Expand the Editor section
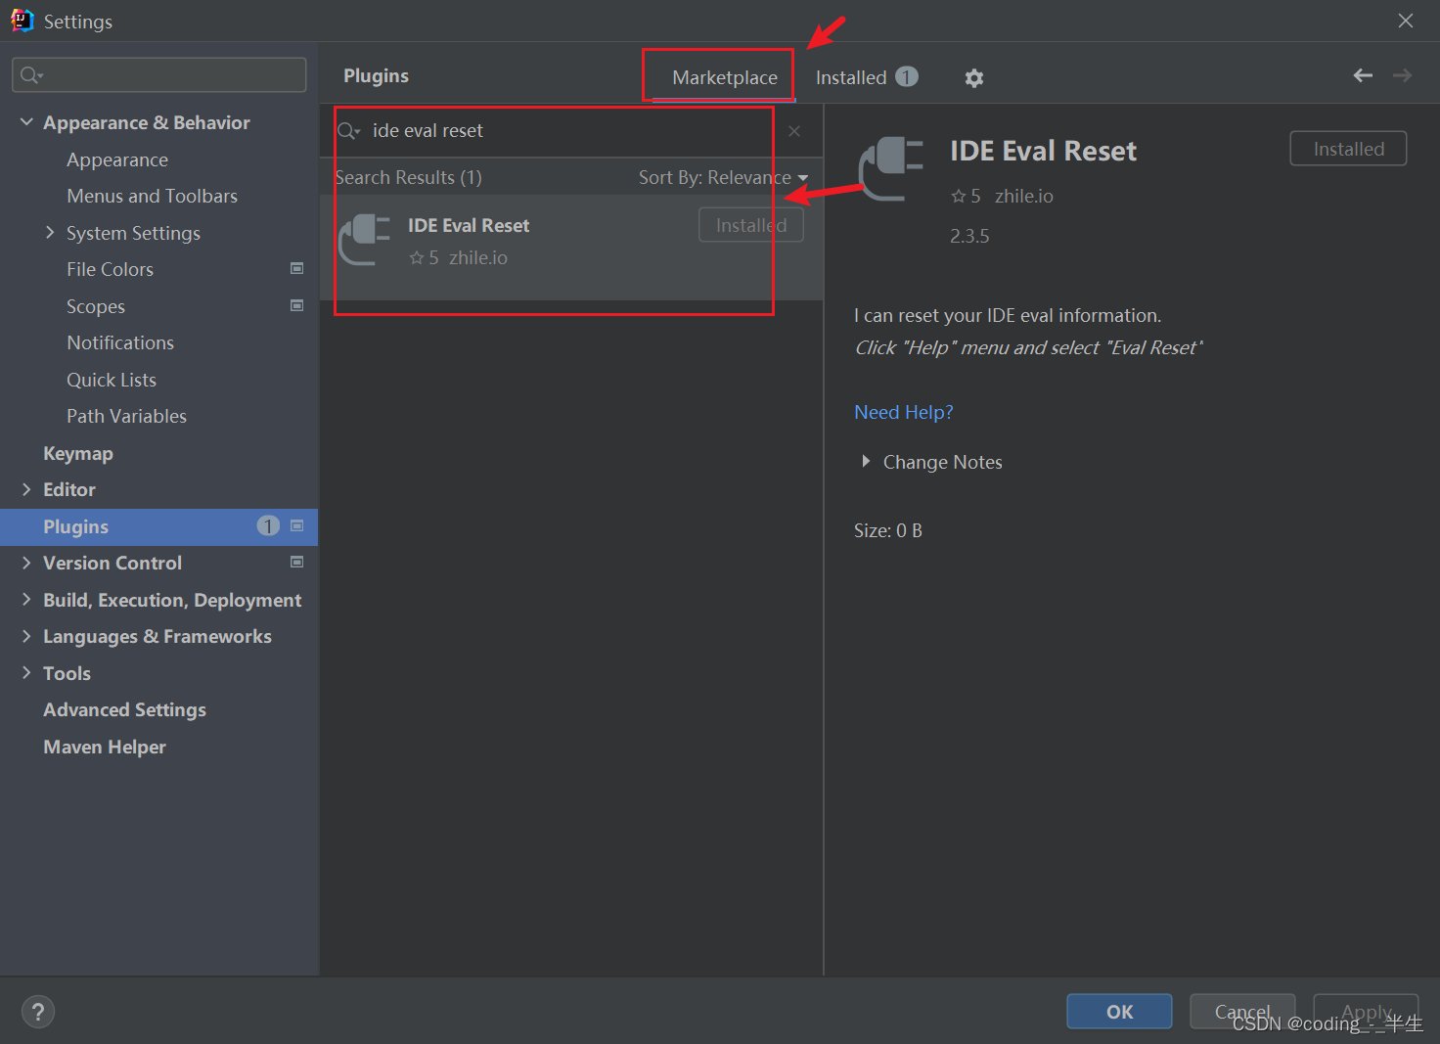1440x1044 pixels. pyautogui.click(x=26, y=489)
